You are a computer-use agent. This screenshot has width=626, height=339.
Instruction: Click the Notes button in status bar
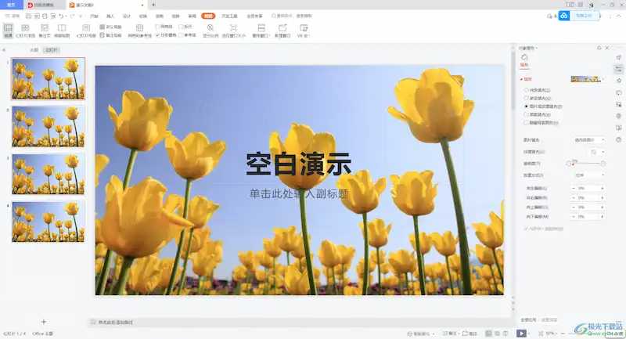(449, 334)
